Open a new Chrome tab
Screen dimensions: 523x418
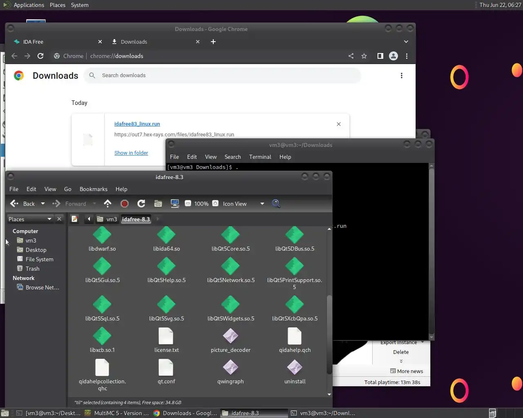pyautogui.click(x=213, y=42)
